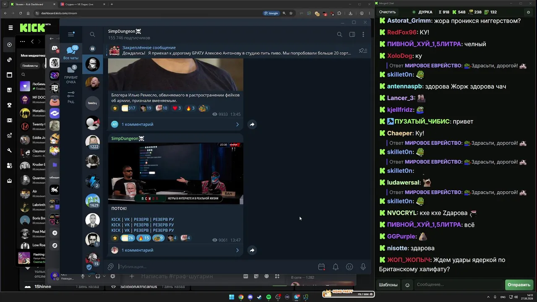Open Windows Start menu
Image resolution: width=537 pixels, height=302 pixels.
pyautogui.click(x=232, y=297)
